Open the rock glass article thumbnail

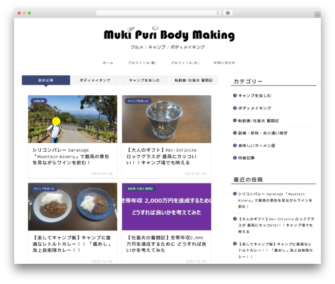tap(166, 119)
